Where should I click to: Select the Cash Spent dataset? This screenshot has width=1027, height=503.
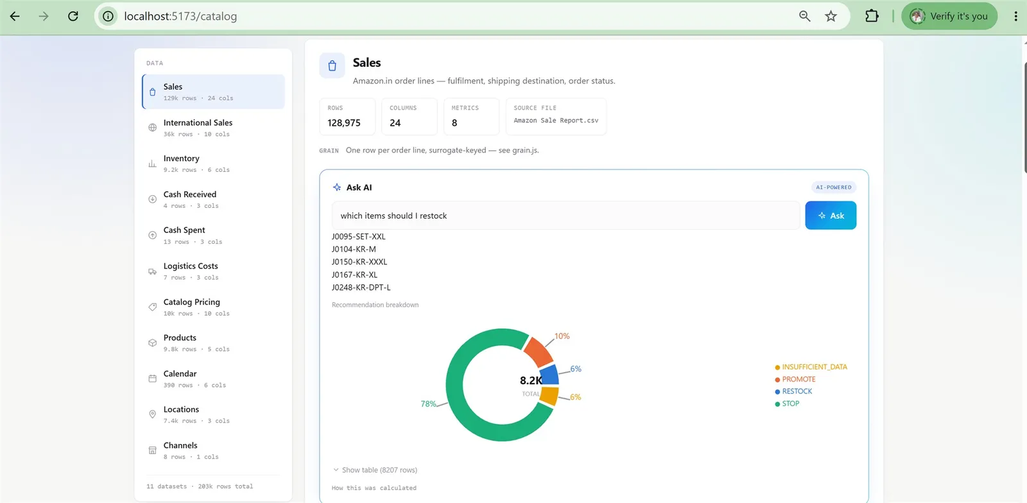pyautogui.click(x=213, y=235)
